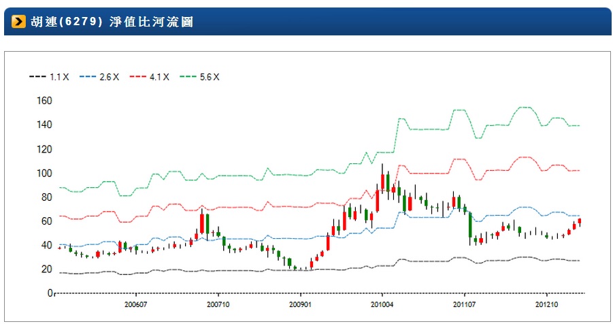Click the black dashed 1.1 X legend swatch
Image resolution: width=613 pixels, height=324 pixels.
pos(37,77)
